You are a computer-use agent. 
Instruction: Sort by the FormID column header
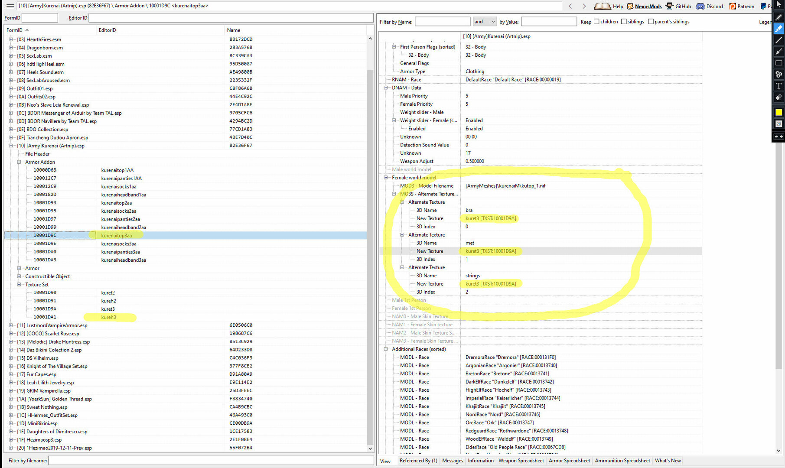[x=50, y=30]
